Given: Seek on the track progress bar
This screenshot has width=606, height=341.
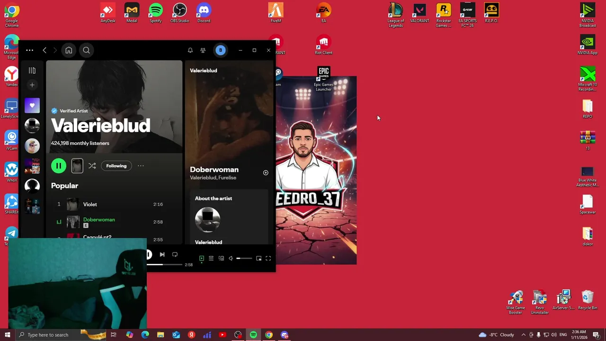Looking at the screenshot, I should click(x=164, y=265).
